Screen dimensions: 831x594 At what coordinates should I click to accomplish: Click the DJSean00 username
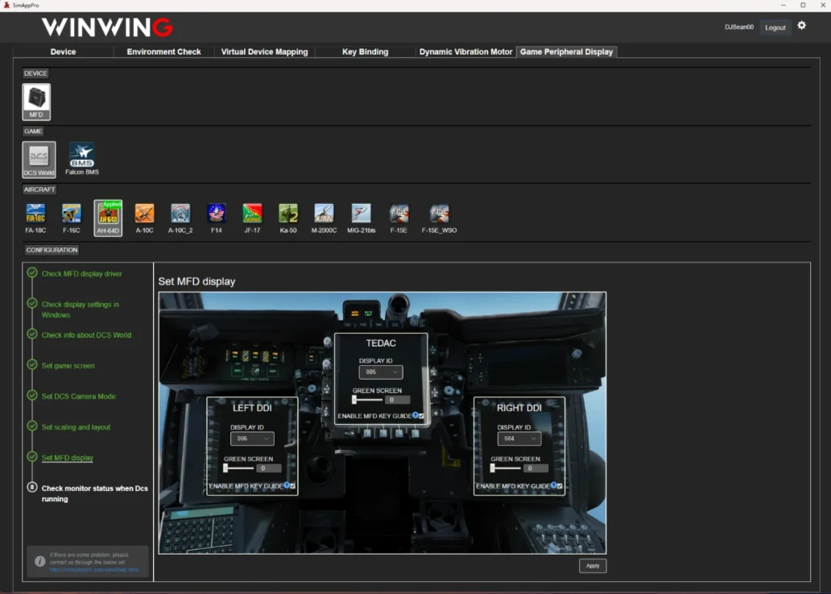738,27
